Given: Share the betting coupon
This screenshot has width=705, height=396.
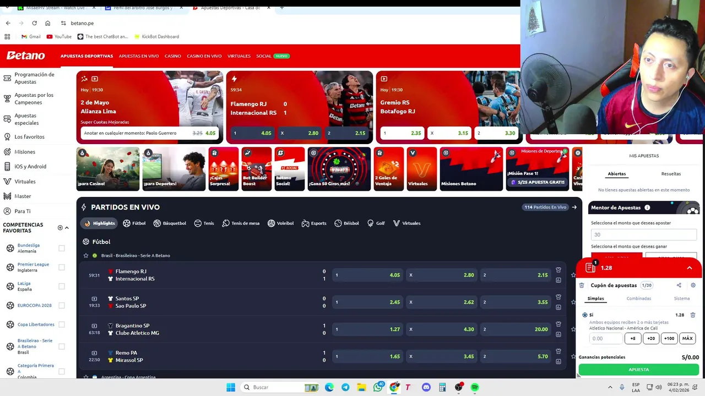Looking at the screenshot, I should [679, 285].
